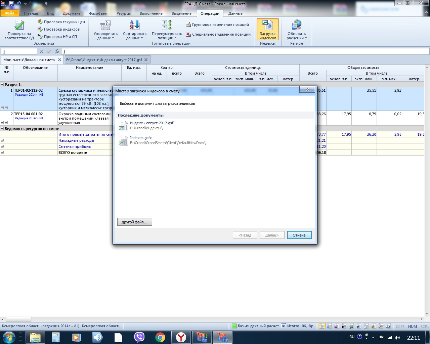Click the cell address field showing 1
The width and height of the screenshot is (430, 344).
tap(19, 52)
